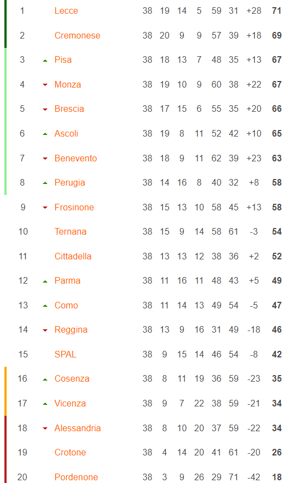Click the Reggina team name
The image size is (289, 483).
71,330
